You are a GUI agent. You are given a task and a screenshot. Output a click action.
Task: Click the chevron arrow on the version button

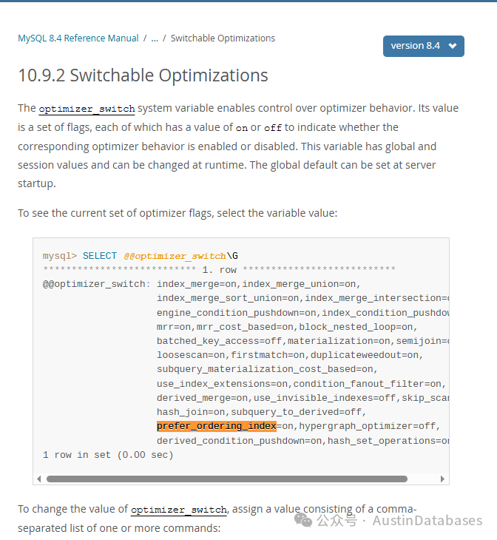452,46
